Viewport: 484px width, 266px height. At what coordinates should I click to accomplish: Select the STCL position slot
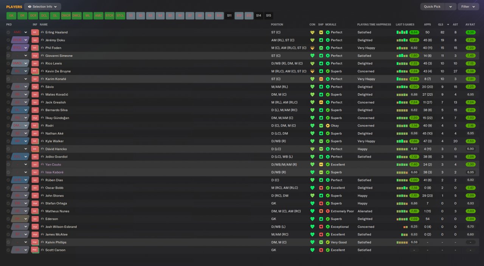click(x=120, y=16)
